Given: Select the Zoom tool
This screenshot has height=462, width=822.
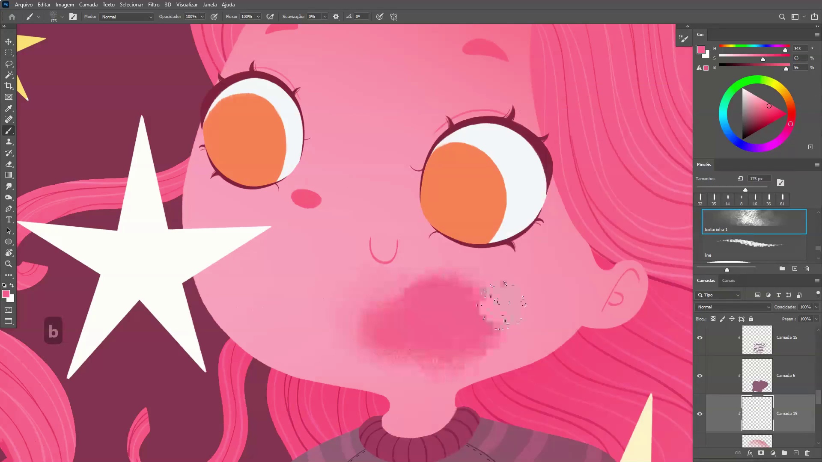Looking at the screenshot, I should 9,264.
